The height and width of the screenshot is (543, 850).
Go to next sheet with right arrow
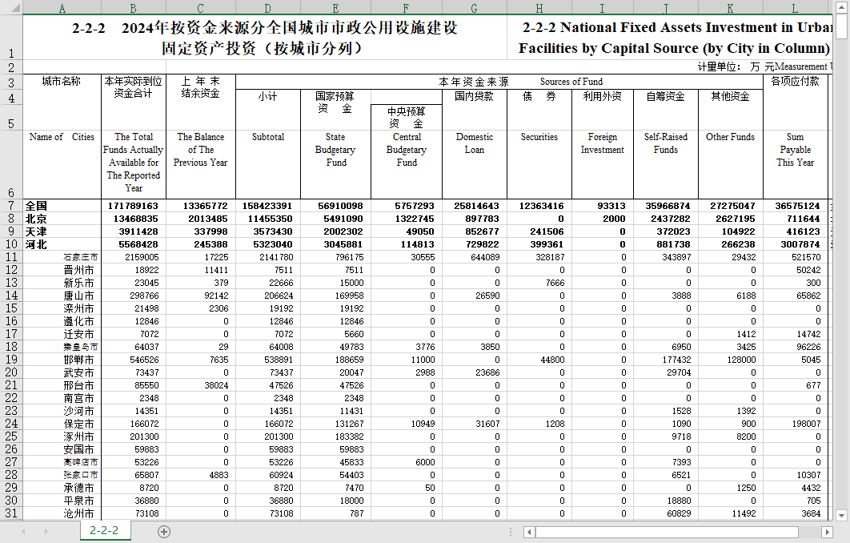pos(46,532)
